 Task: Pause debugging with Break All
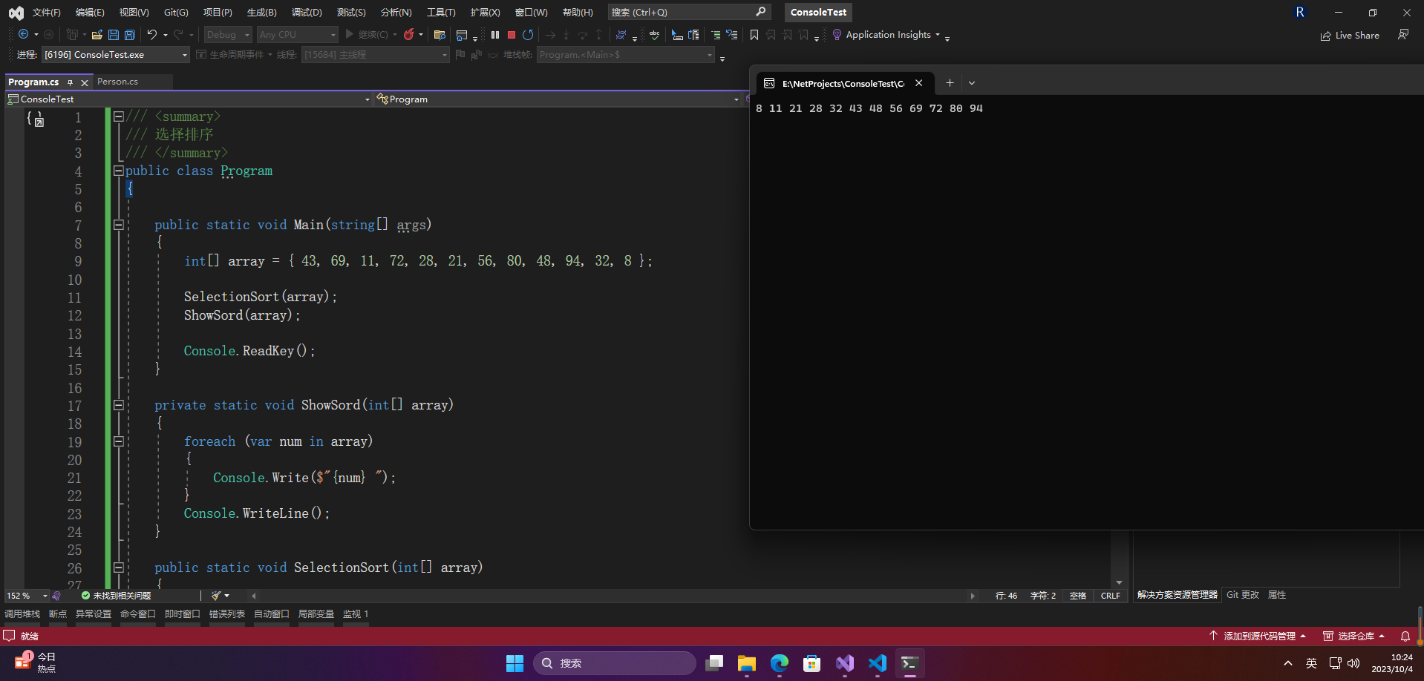495,35
